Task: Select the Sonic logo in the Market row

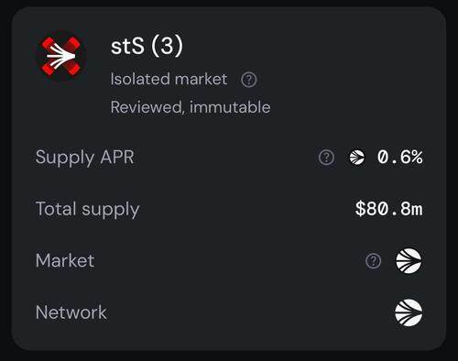Action: point(409,260)
